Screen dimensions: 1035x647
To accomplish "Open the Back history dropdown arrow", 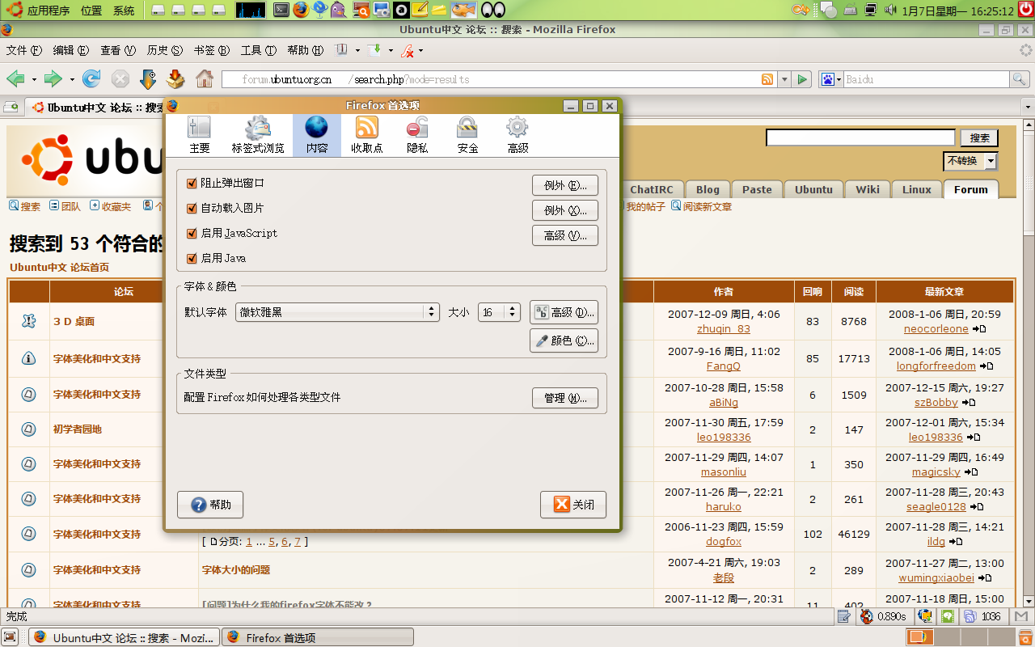I will click(34, 79).
